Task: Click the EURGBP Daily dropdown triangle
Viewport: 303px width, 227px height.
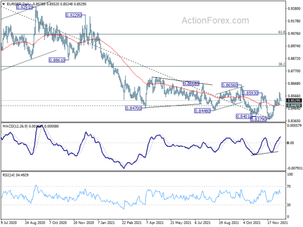Action: pyautogui.click(x=4, y=4)
